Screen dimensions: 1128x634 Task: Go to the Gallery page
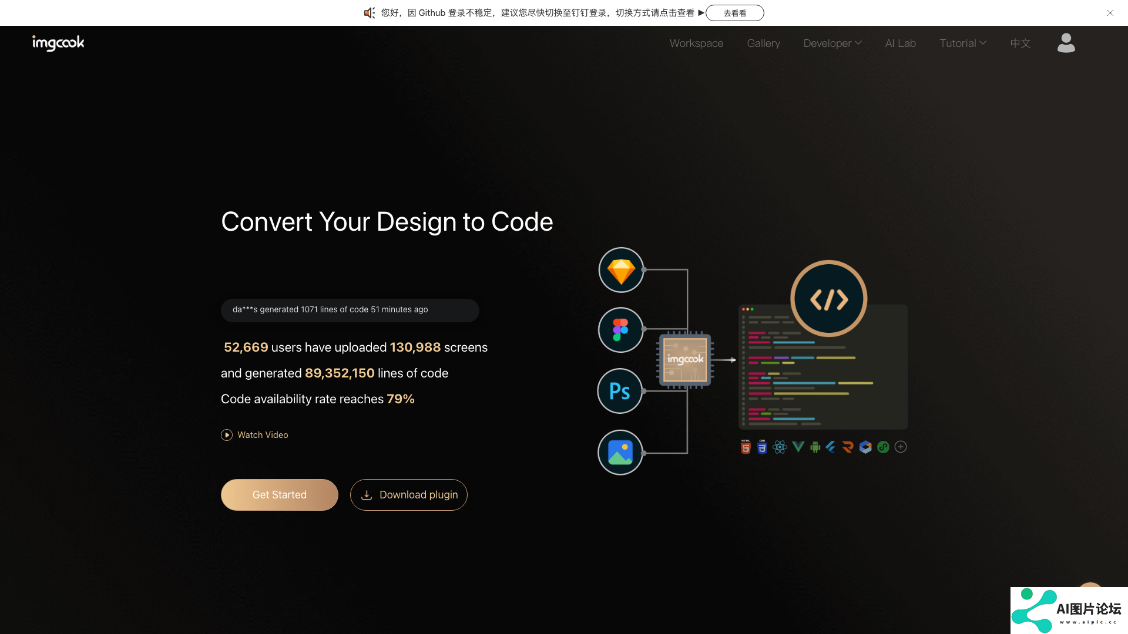[x=763, y=43]
